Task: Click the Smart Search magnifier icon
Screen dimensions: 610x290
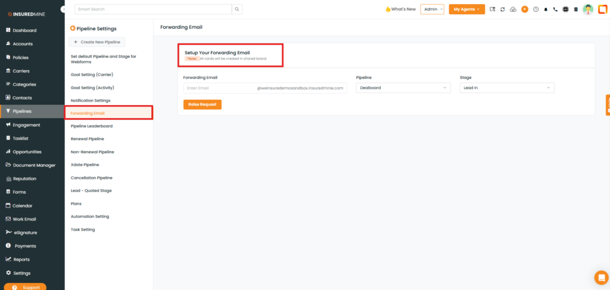Action: tap(237, 10)
